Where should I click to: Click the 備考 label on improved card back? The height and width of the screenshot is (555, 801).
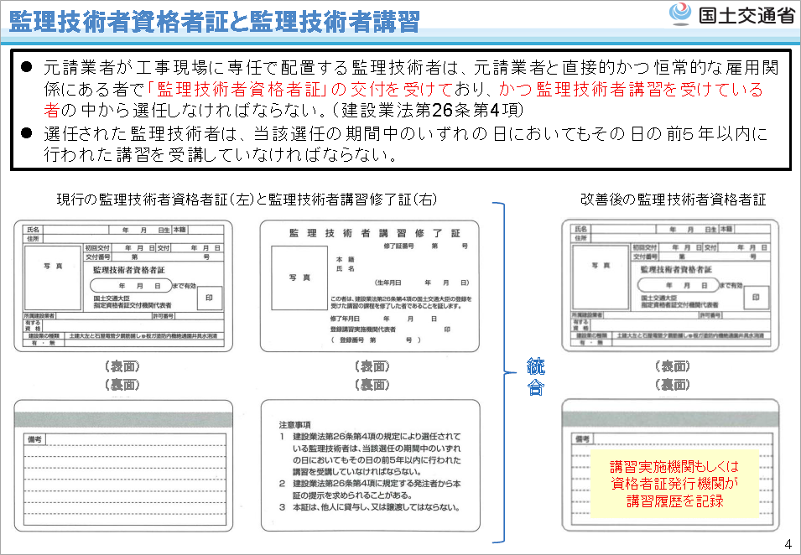coord(582,439)
